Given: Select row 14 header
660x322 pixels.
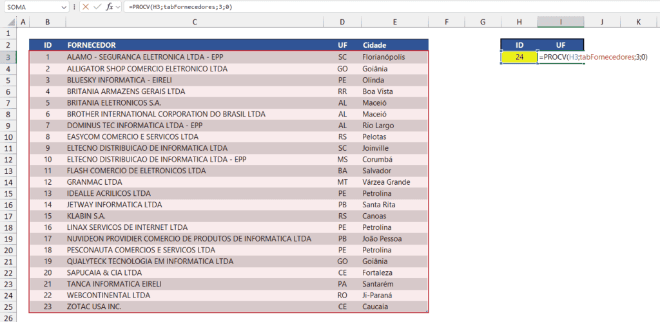Looking at the screenshot, I should pyautogui.click(x=8, y=182).
